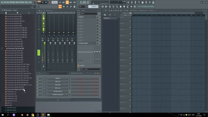Show the Playlist window icon in toolbar
Screen dimensions: 208x117
click(x=103, y=6)
